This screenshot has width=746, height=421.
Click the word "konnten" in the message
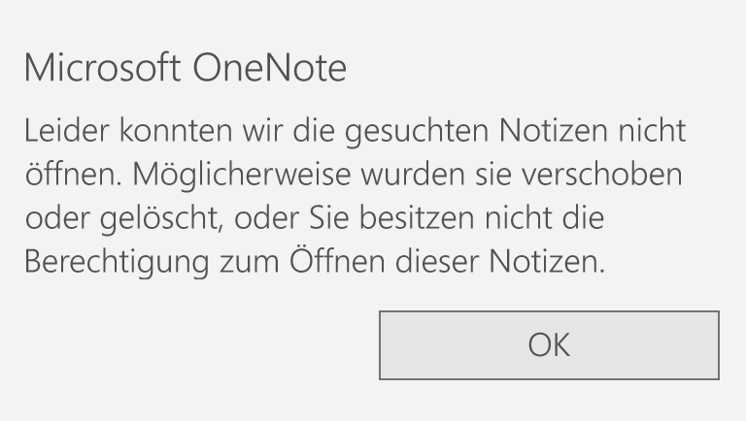point(176,130)
